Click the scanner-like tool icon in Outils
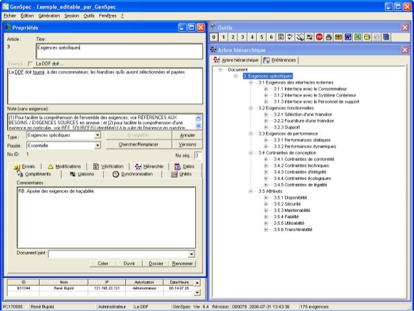The image size is (414, 311). (300, 37)
